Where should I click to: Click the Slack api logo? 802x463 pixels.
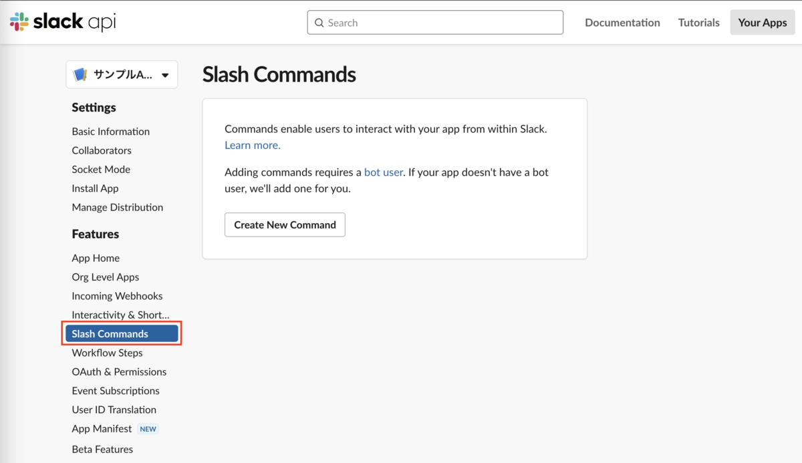(63, 22)
